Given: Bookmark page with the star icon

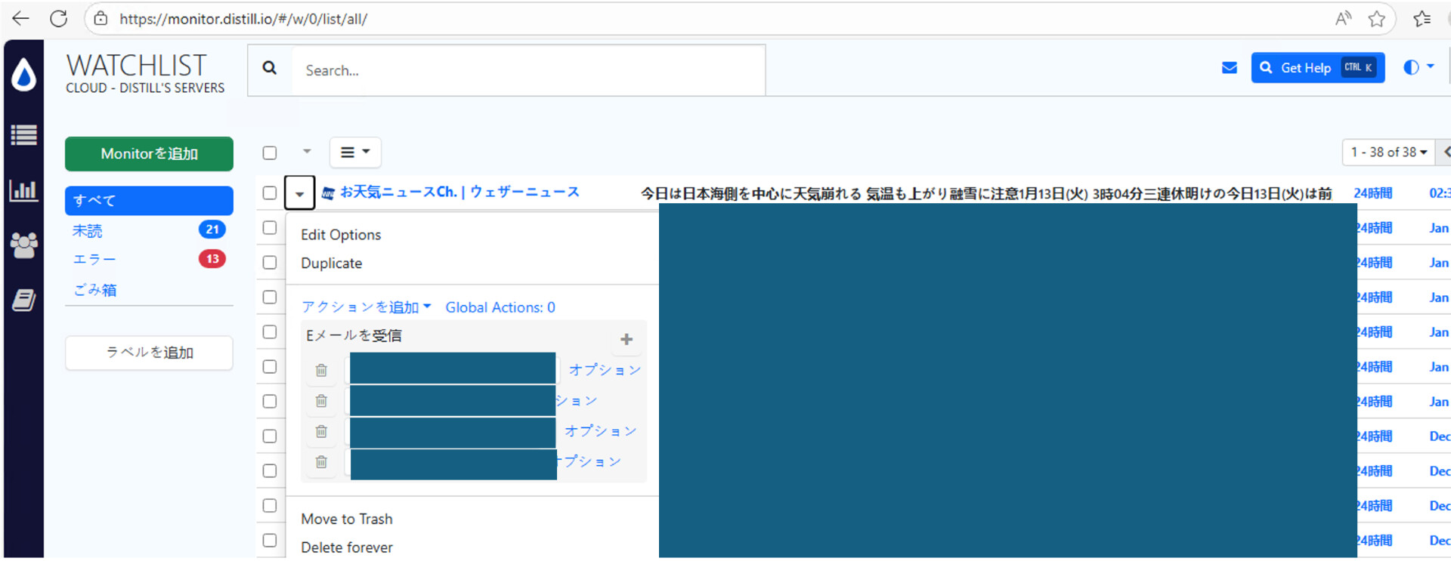Looking at the screenshot, I should [1376, 19].
